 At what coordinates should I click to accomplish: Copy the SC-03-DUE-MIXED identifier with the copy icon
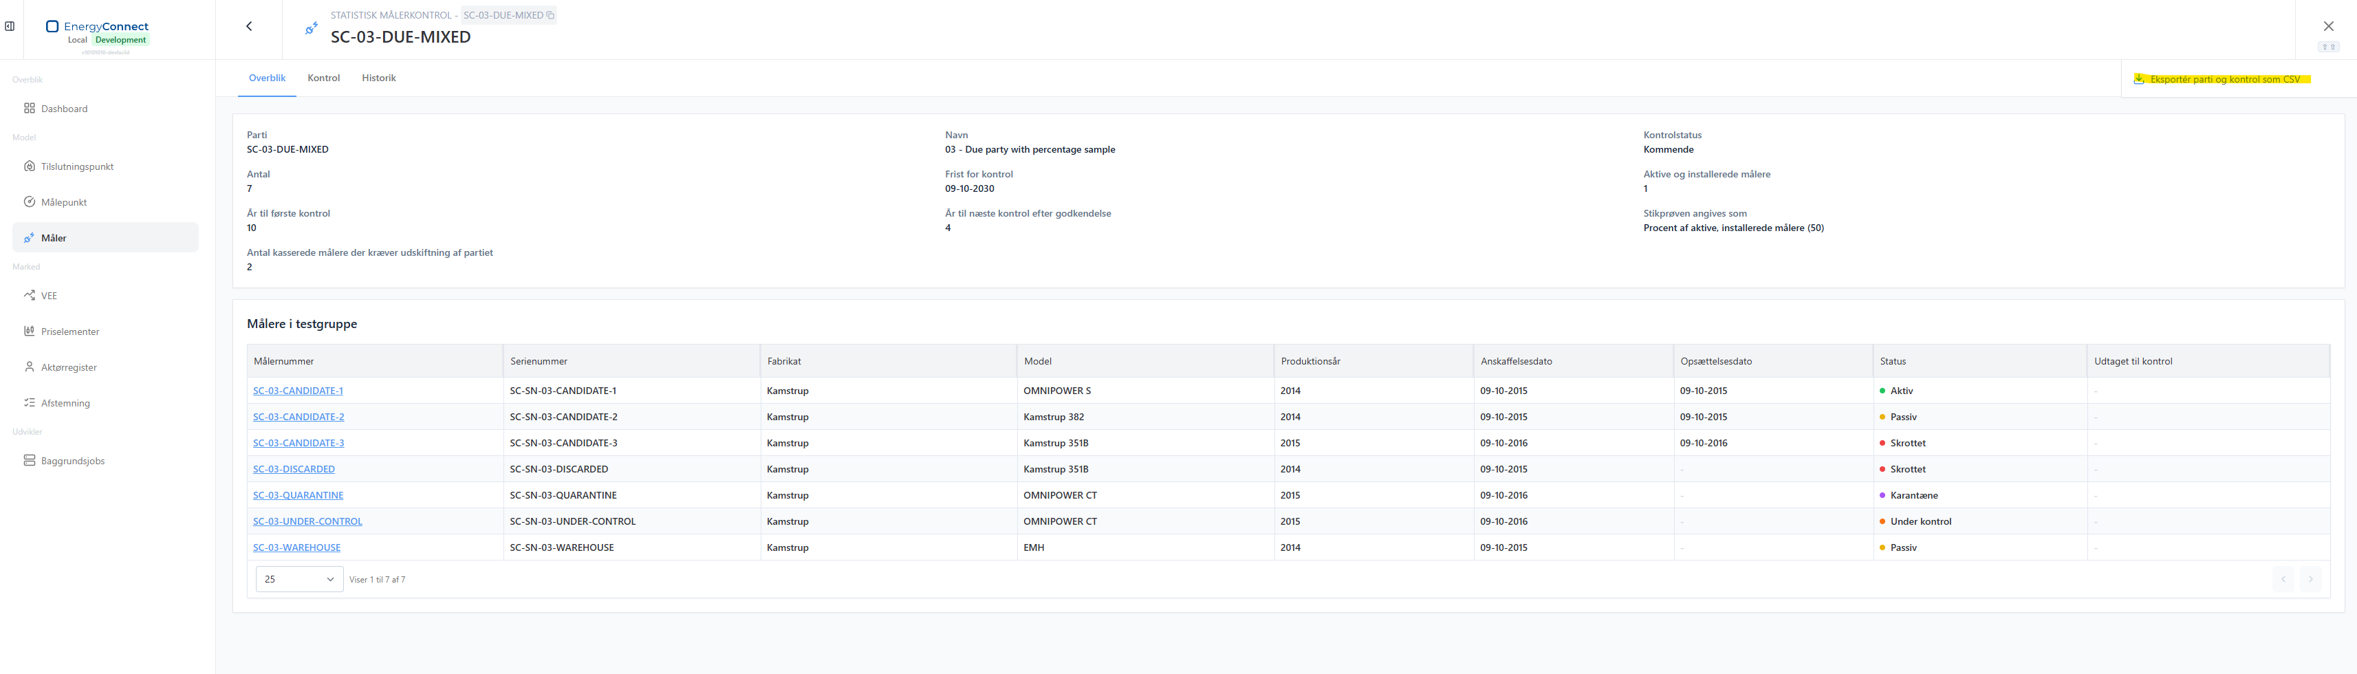click(x=550, y=16)
